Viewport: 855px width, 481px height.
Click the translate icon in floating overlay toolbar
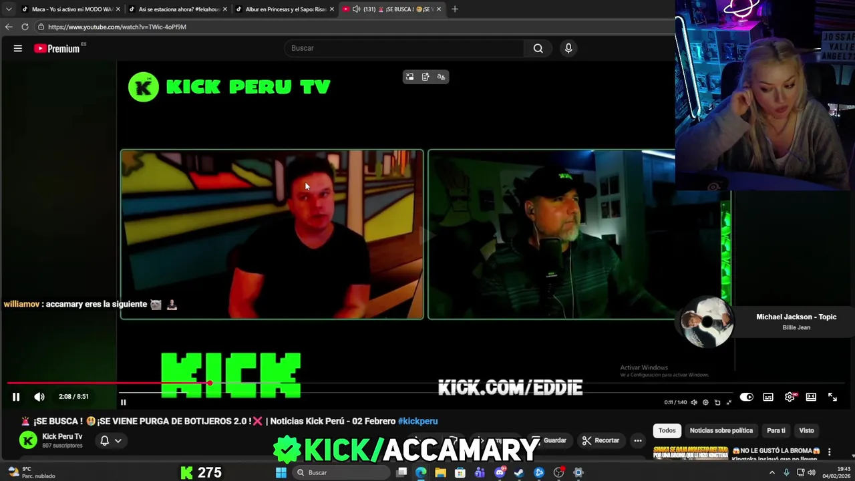[x=441, y=77]
